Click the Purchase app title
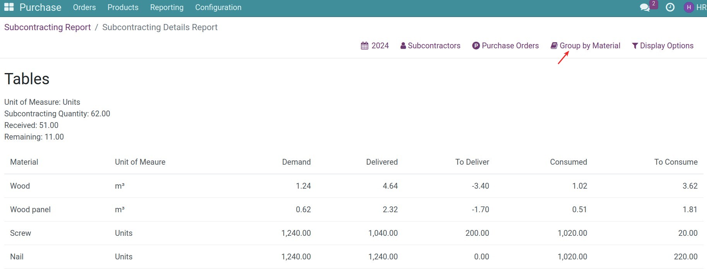This screenshot has width=707, height=276. pyautogui.click(x=40, y=7)
